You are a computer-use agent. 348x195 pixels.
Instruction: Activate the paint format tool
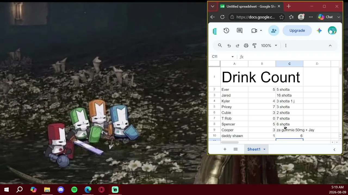click(254, 45)
